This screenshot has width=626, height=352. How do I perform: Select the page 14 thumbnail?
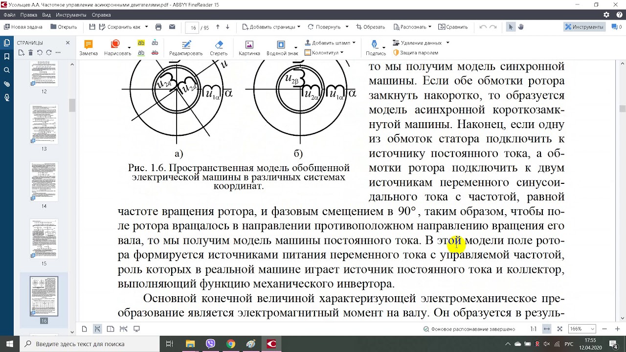[44, 182]
